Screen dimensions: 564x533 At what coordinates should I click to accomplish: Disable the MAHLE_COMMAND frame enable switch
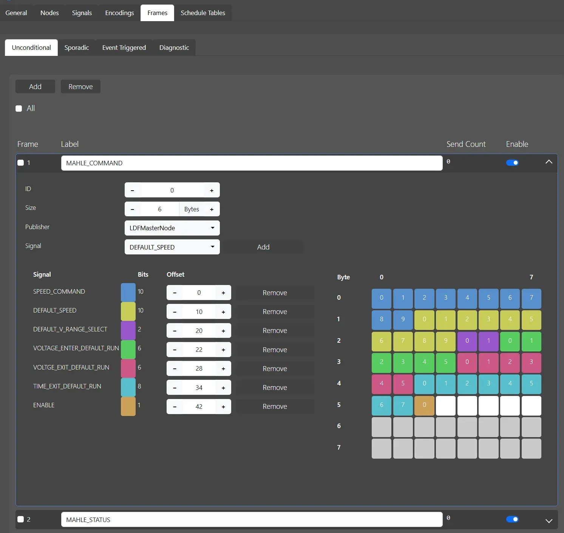pos(512,163)
